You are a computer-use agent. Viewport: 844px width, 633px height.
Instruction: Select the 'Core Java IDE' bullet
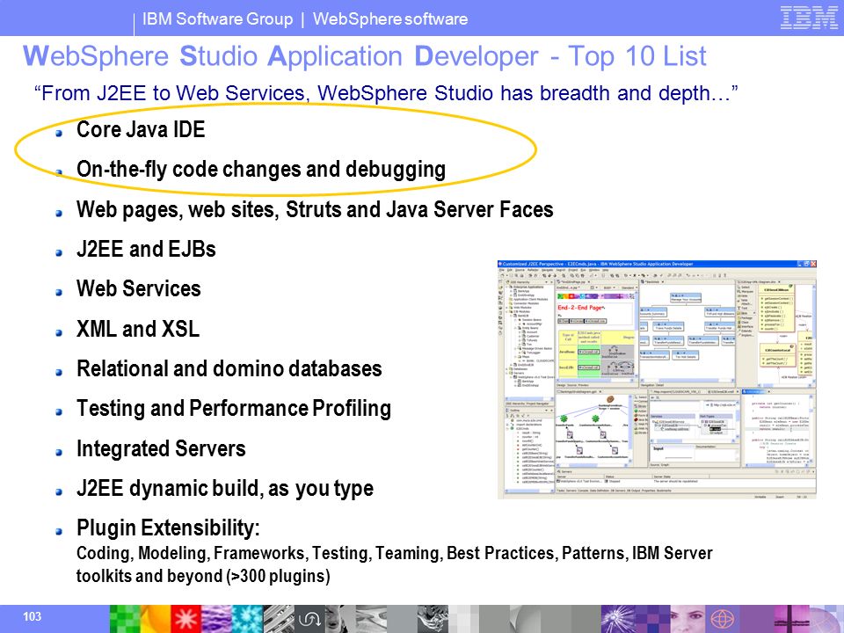pos(141,130)
